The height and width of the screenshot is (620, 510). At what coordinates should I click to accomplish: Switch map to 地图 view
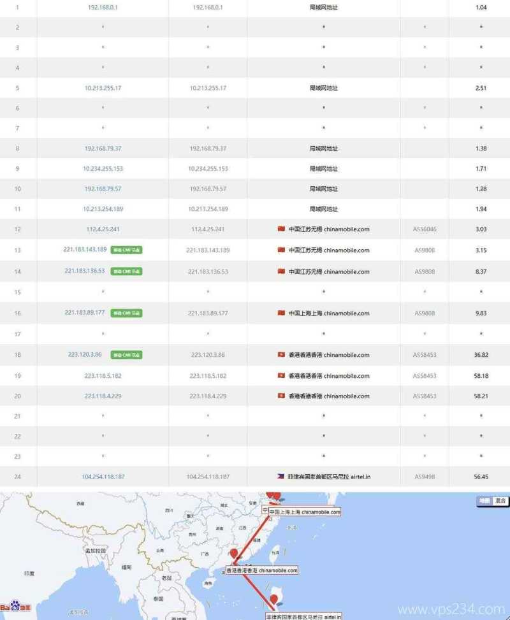(485, 501)
